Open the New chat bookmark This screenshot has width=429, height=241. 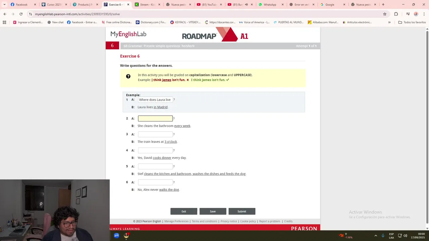[55, 22]
